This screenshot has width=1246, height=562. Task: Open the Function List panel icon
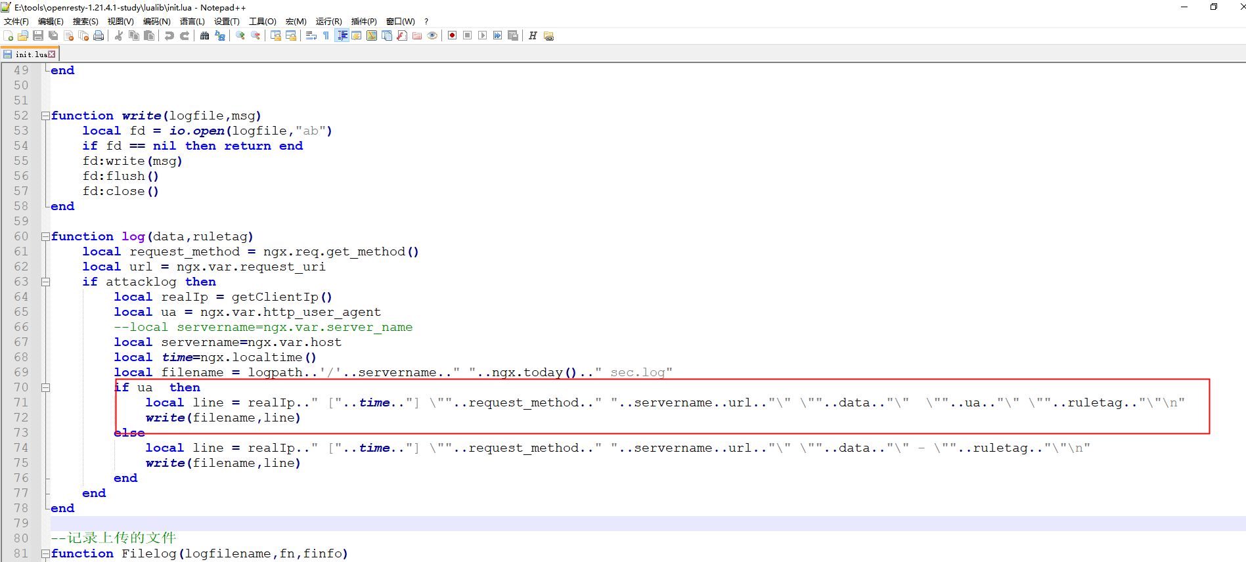coord(402,35)
